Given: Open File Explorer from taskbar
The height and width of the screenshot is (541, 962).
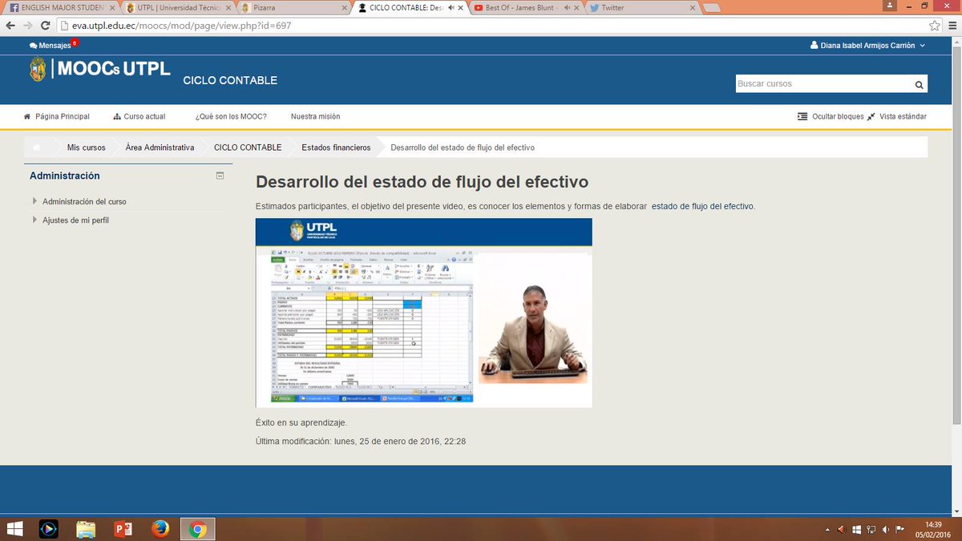Looking at the screenshot, I should pyautogui.click(x=86, y=529).
